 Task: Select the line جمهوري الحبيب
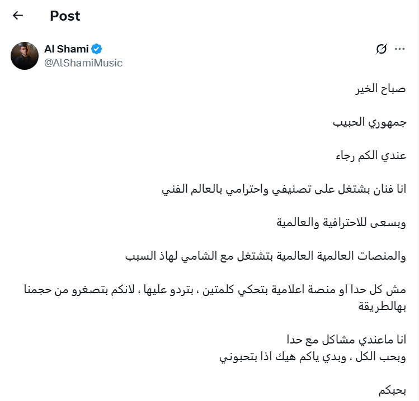point(370,122)
